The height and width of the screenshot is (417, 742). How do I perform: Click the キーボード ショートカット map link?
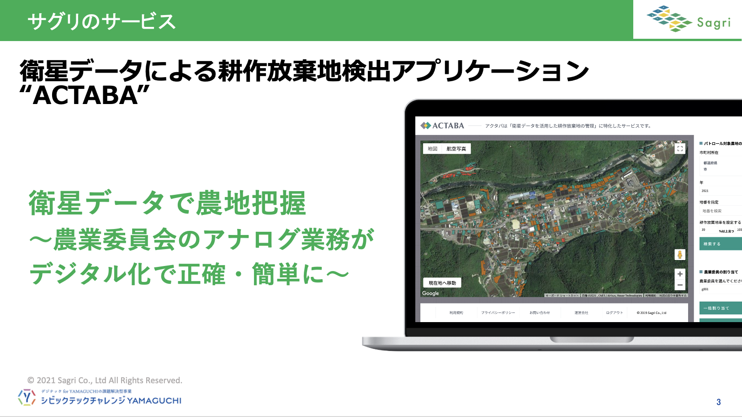(562, 296)
